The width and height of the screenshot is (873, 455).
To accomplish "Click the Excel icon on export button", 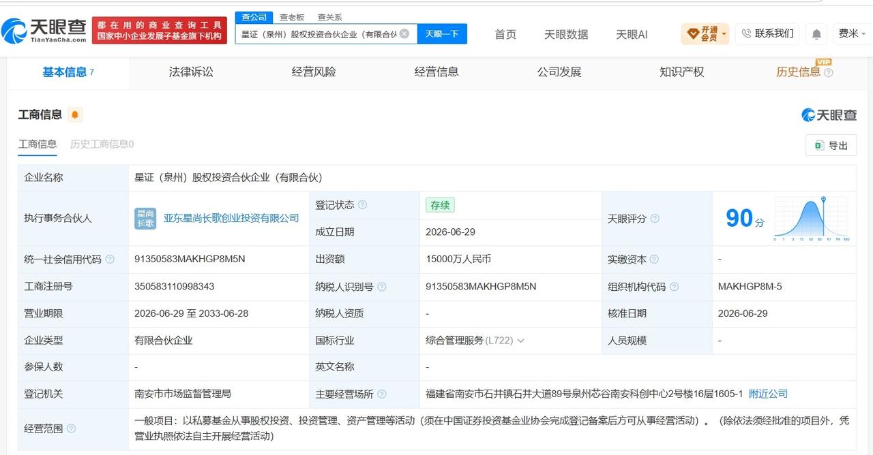I will tap(818, 145).
